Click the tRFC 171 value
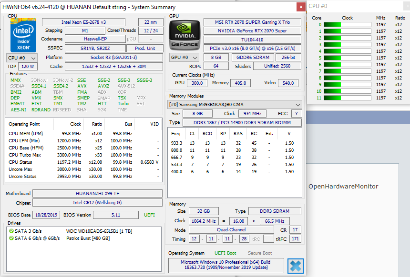 295,238
